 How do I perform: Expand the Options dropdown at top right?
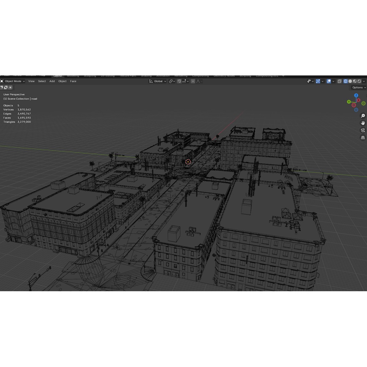pyautogui.click(x=357, y=87)
